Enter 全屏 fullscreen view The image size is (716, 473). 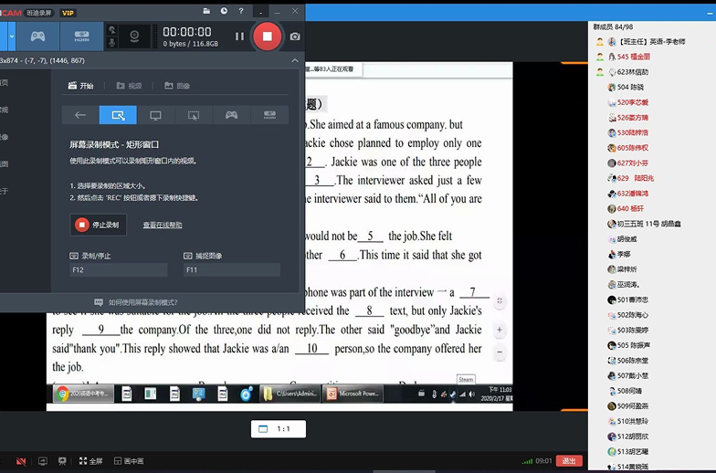pyautogui.click(x=90, y=461)
